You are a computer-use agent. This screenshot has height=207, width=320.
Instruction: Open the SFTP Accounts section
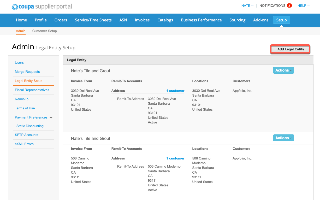(x=26, y=135)
